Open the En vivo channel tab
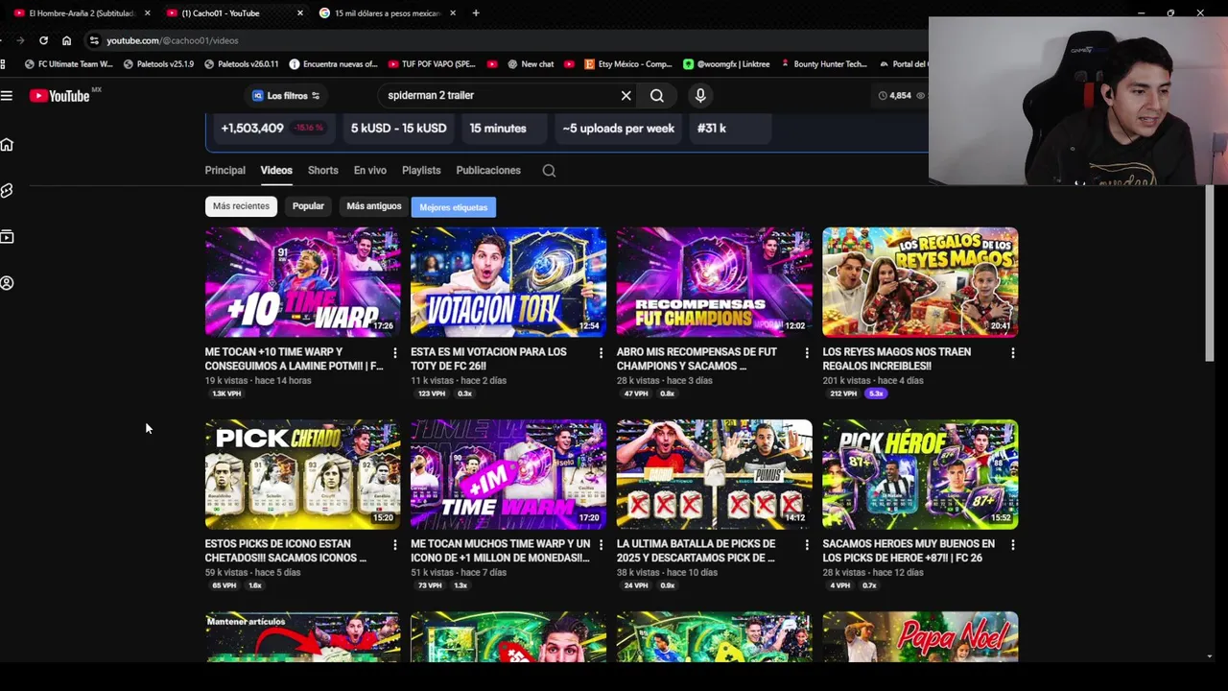 [x=369, y=170]
